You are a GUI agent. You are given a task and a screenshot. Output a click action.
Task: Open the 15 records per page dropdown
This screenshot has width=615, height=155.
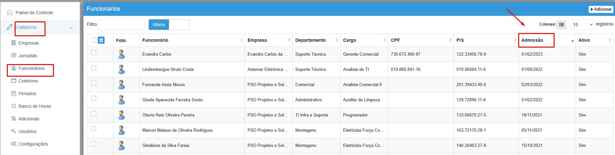[582, 25]
